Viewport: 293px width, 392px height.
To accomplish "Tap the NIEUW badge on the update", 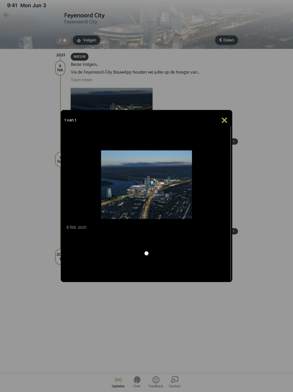I will 80,57.
